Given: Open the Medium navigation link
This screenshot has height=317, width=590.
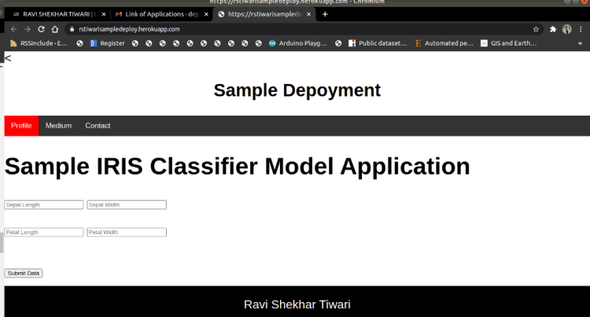Looking at the screenshot, I should click(x=58, y=126).
